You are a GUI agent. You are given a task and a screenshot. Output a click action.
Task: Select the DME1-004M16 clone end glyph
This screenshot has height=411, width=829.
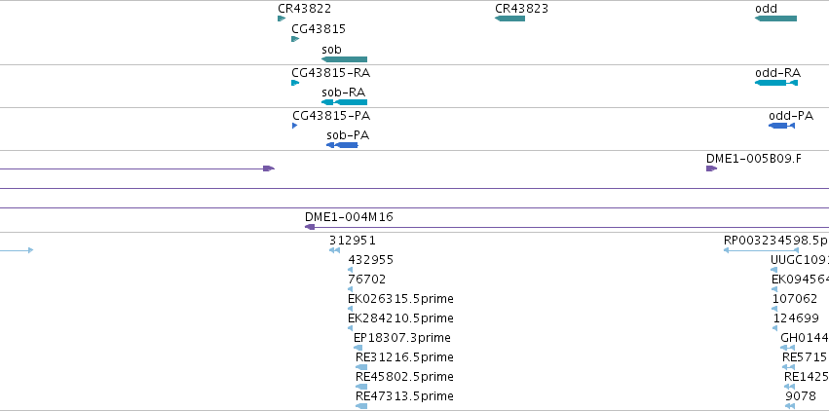310,227
